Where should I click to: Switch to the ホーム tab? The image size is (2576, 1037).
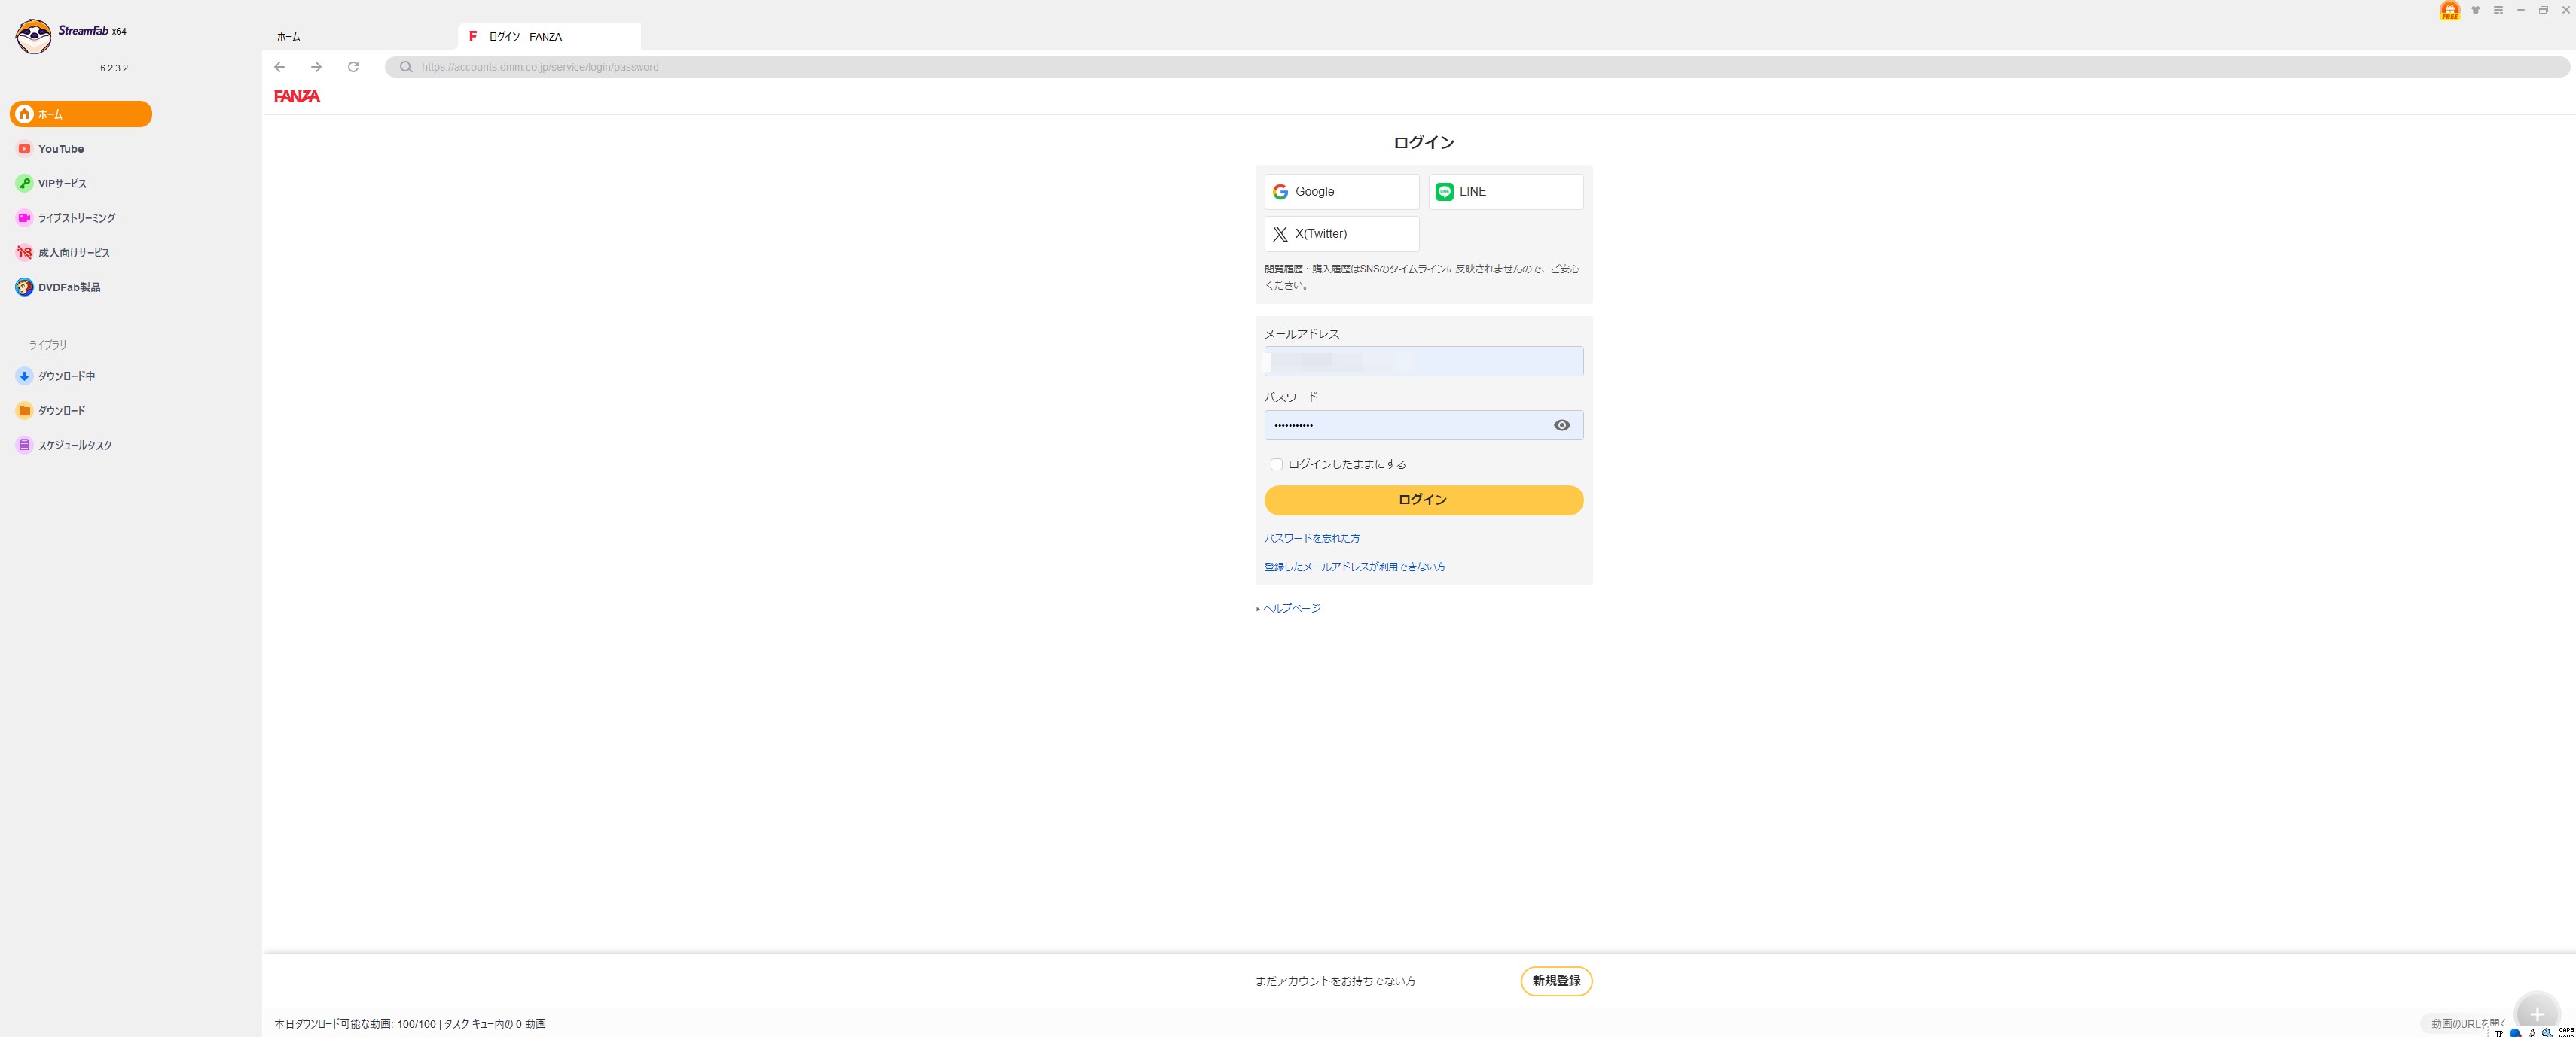289,37
